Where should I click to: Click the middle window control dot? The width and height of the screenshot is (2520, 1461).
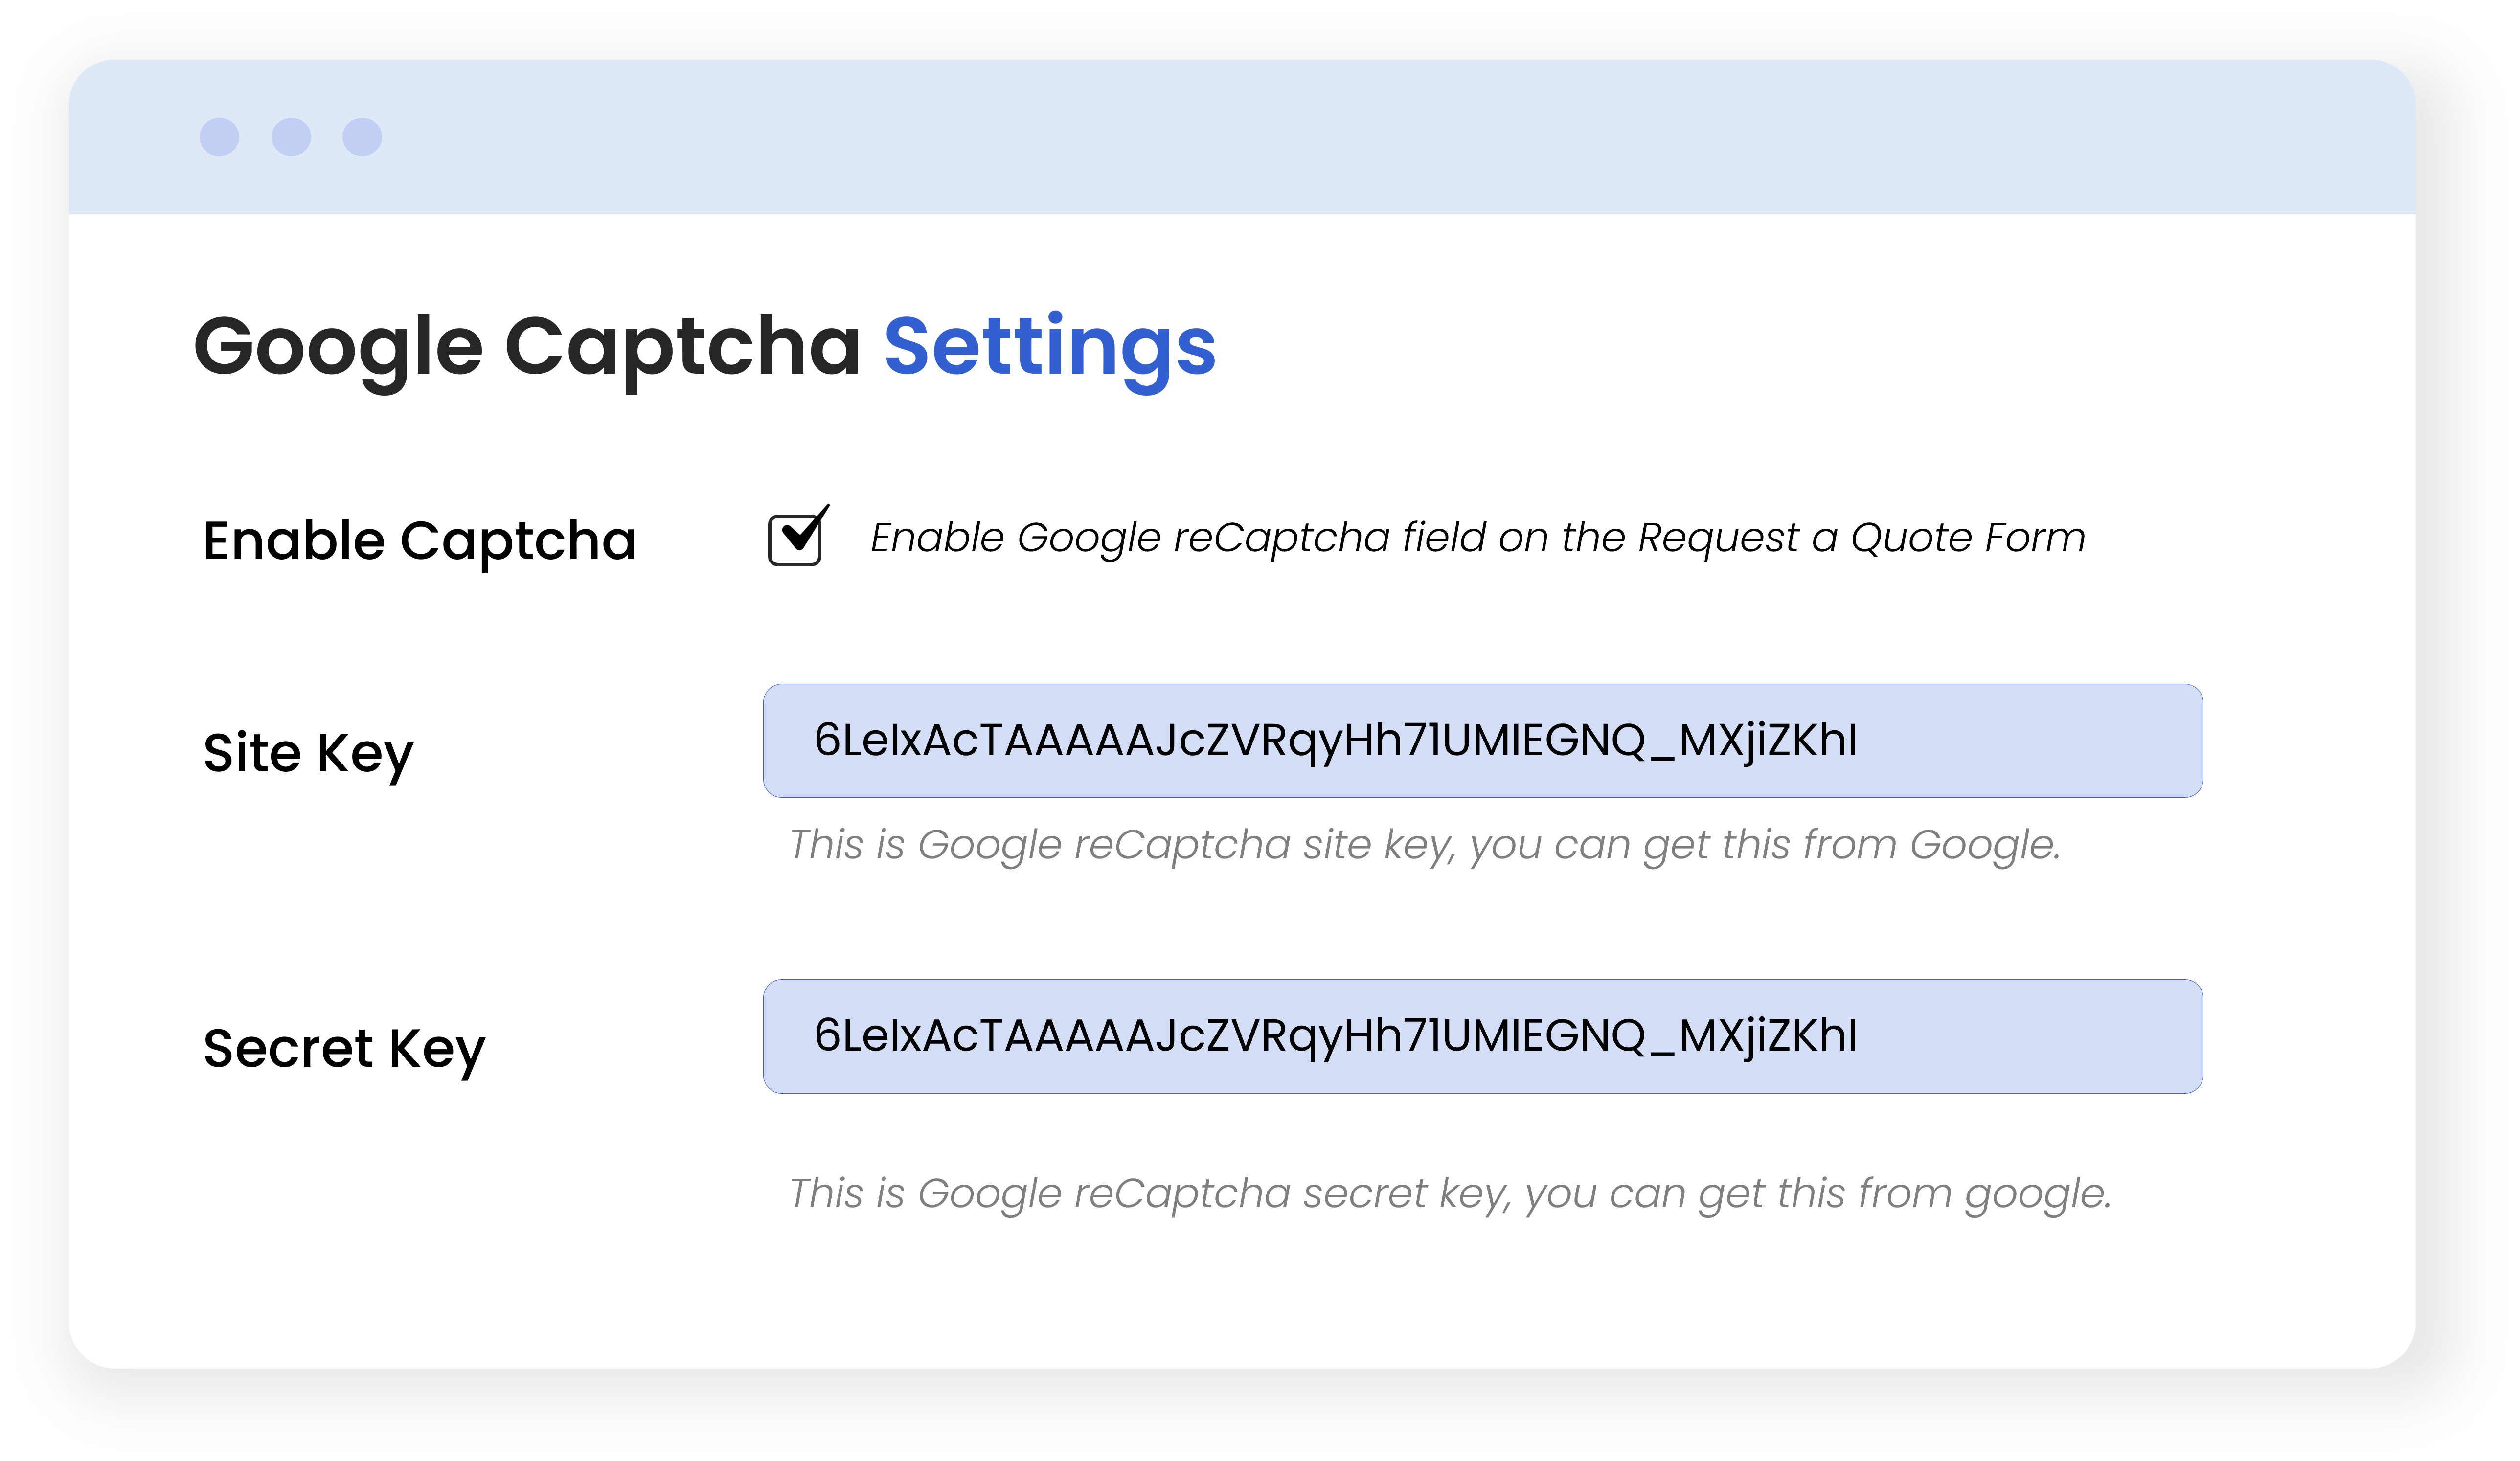point(291,137)
